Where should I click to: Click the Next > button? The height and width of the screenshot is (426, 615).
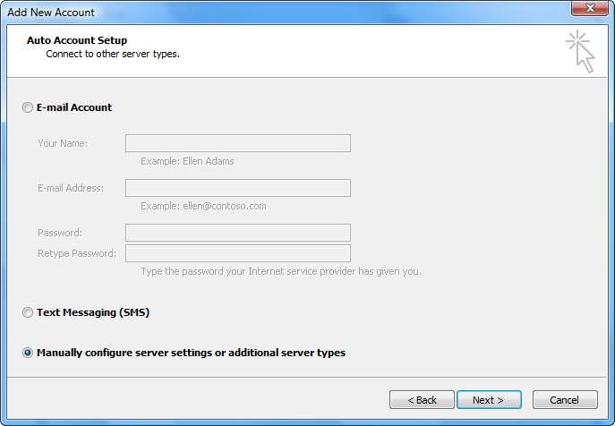coord(489,400)
